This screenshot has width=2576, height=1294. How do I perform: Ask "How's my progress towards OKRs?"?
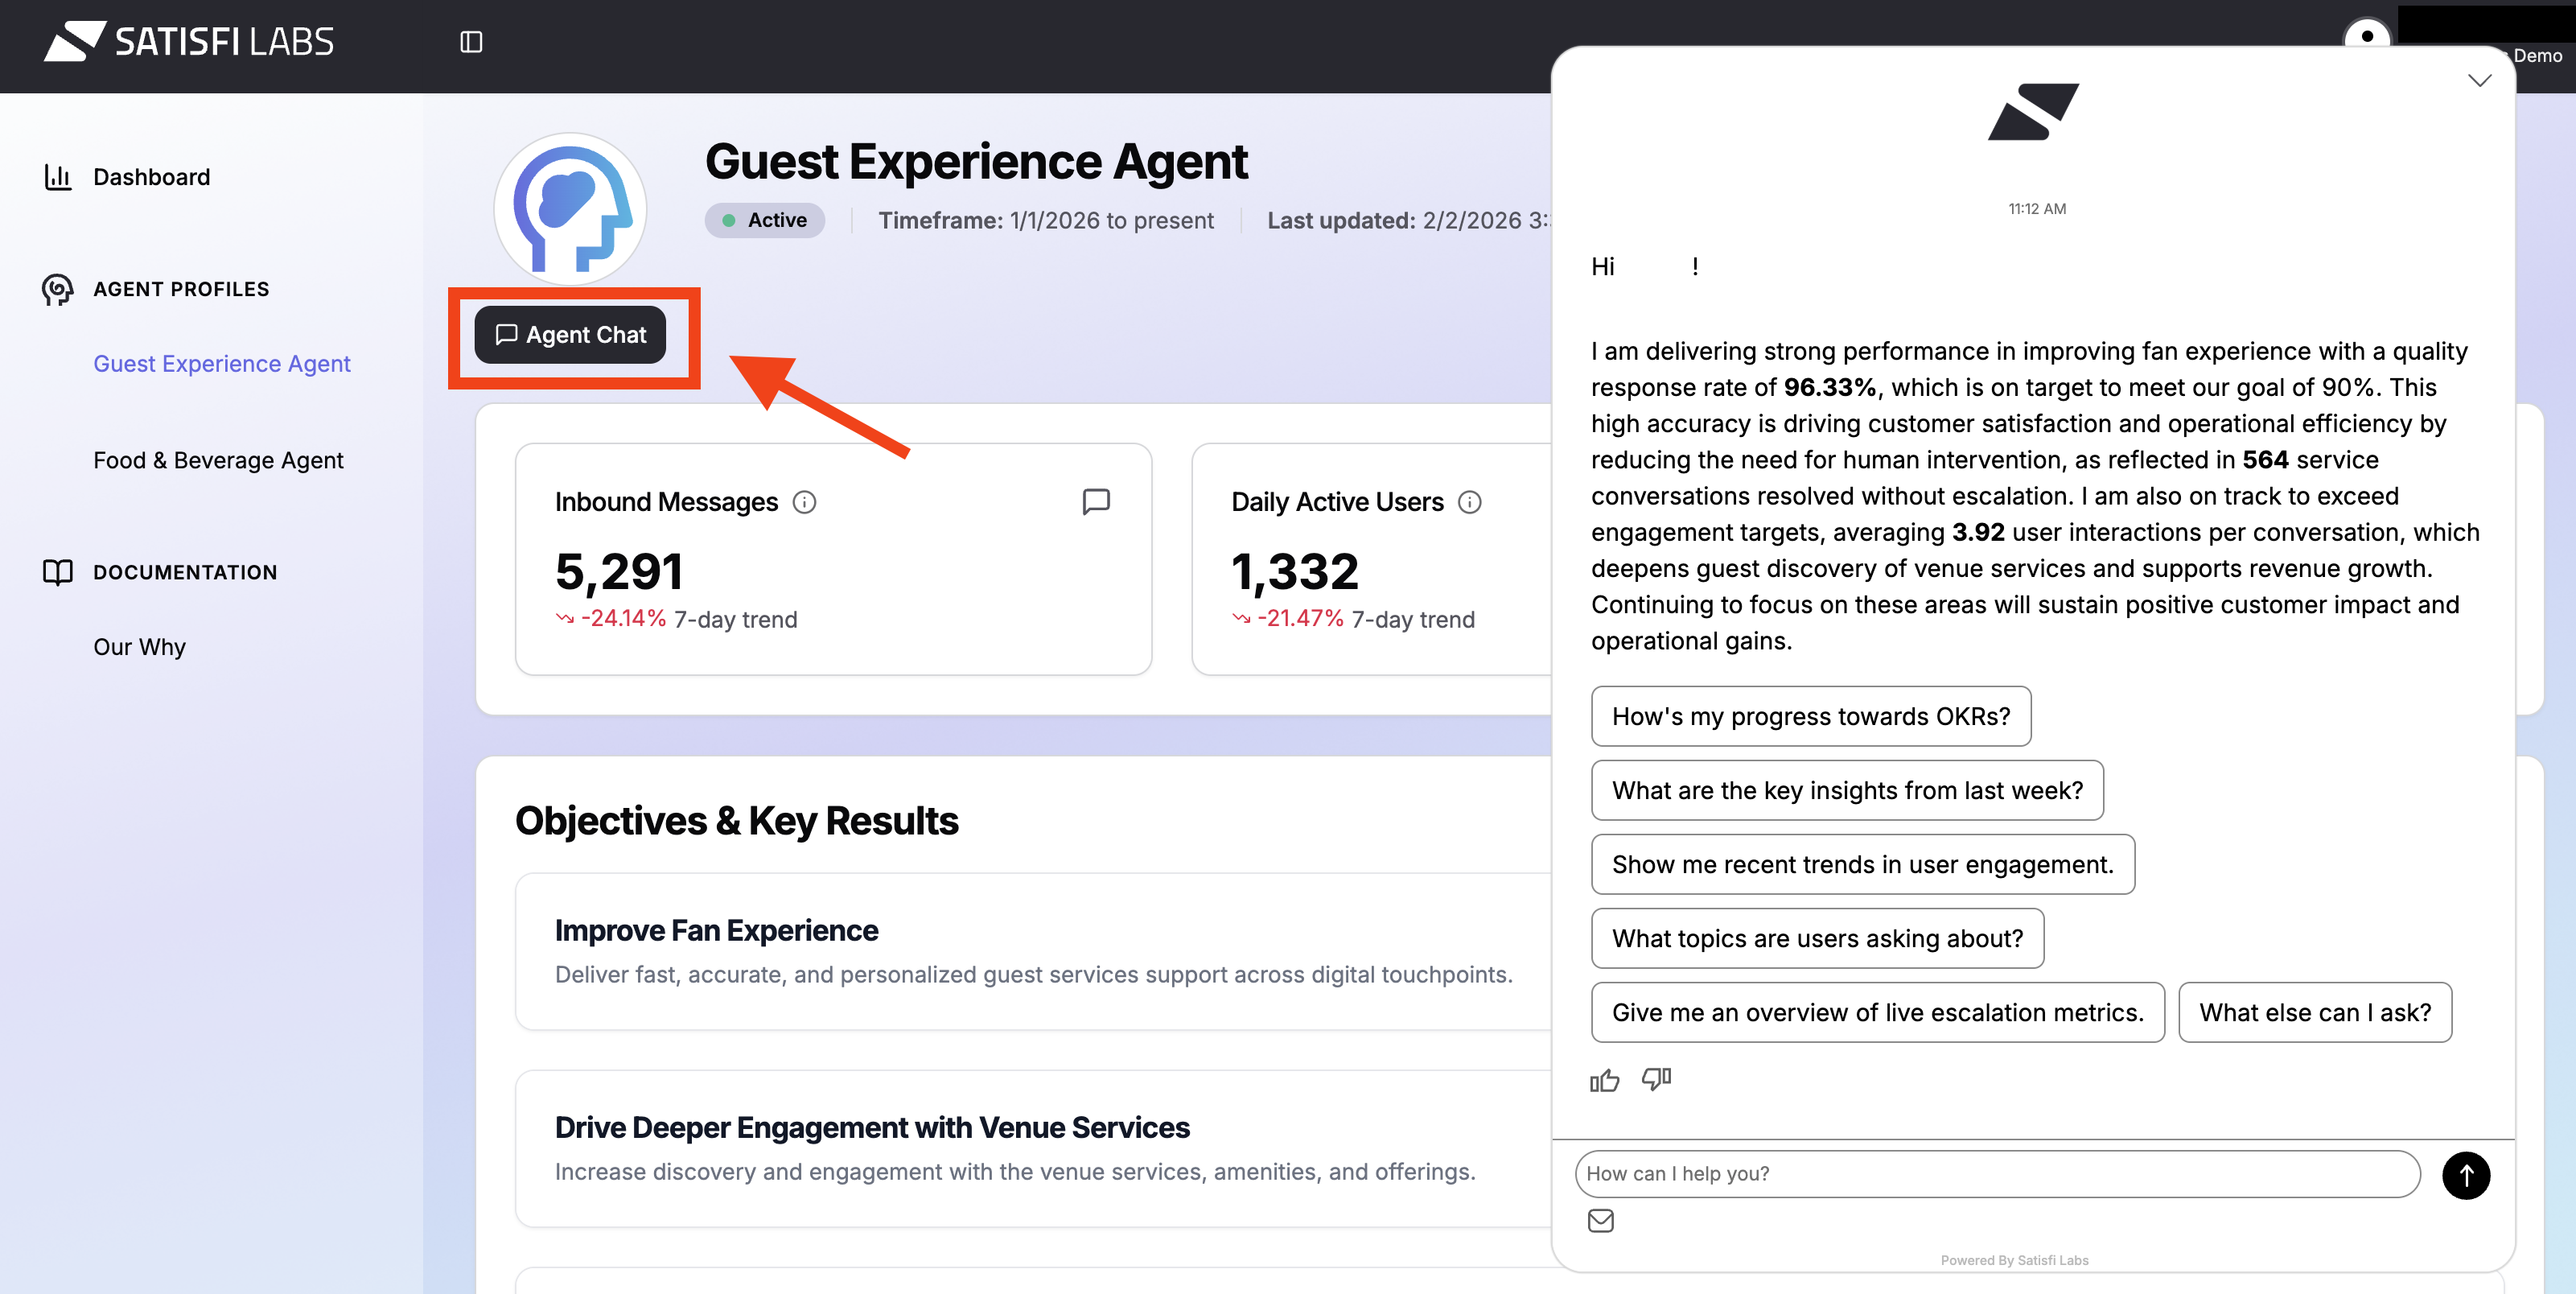[1810, 716]
